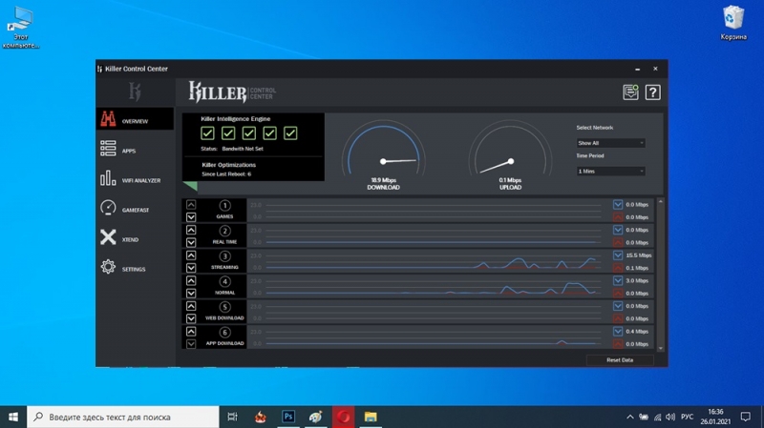Toggle fifth Killer Intelligence Engine checkbox
The image size is (764, 428).
click(x=290, y=133)
